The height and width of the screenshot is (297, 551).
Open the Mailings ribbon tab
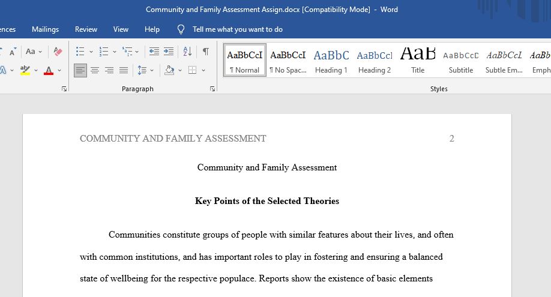[x=46, y=29]
